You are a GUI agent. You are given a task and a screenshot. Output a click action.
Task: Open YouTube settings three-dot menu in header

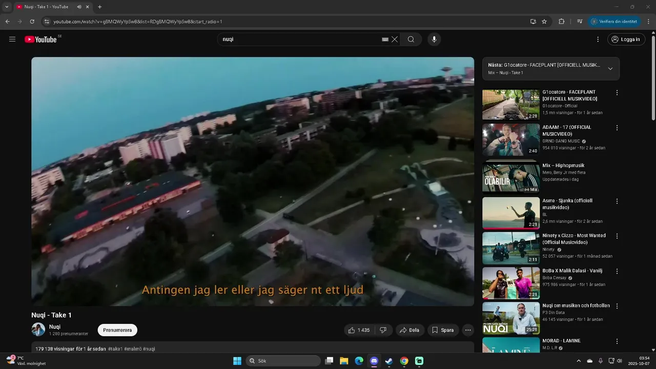click(598, 39)
